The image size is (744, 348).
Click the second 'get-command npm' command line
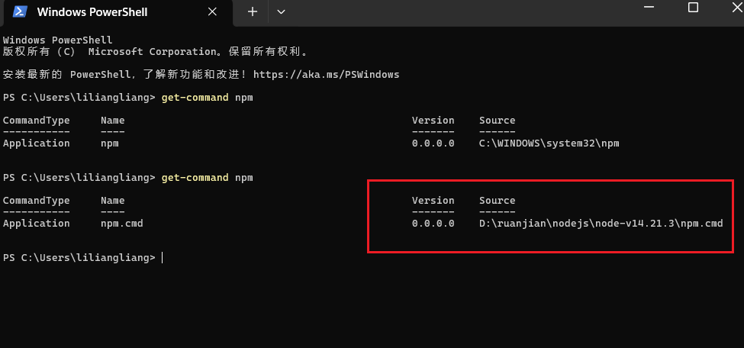coord(127,178)
